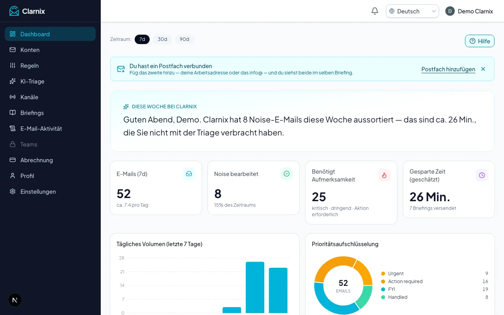Open notifications bell icon

[375, 11]
